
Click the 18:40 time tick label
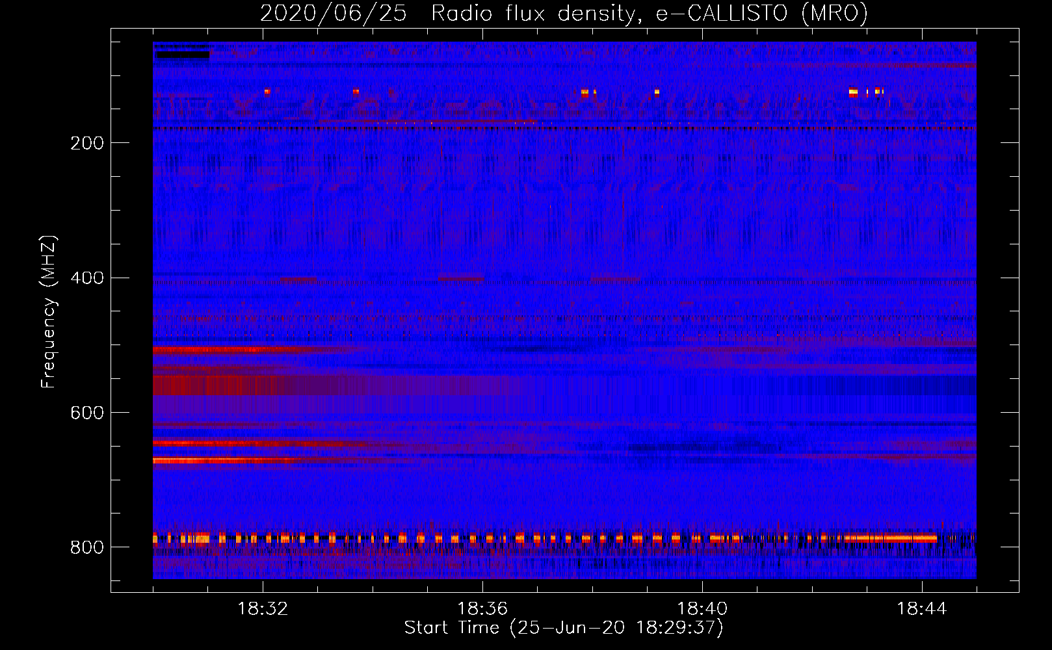[702, 609]
